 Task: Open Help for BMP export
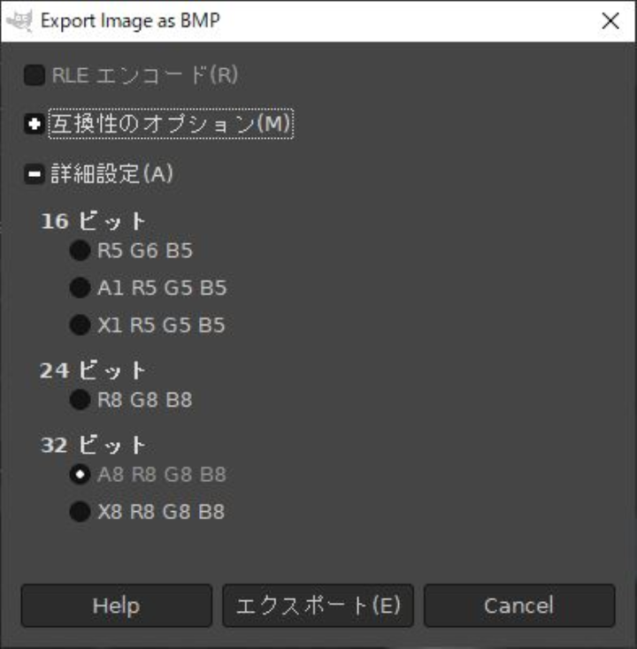116,606
